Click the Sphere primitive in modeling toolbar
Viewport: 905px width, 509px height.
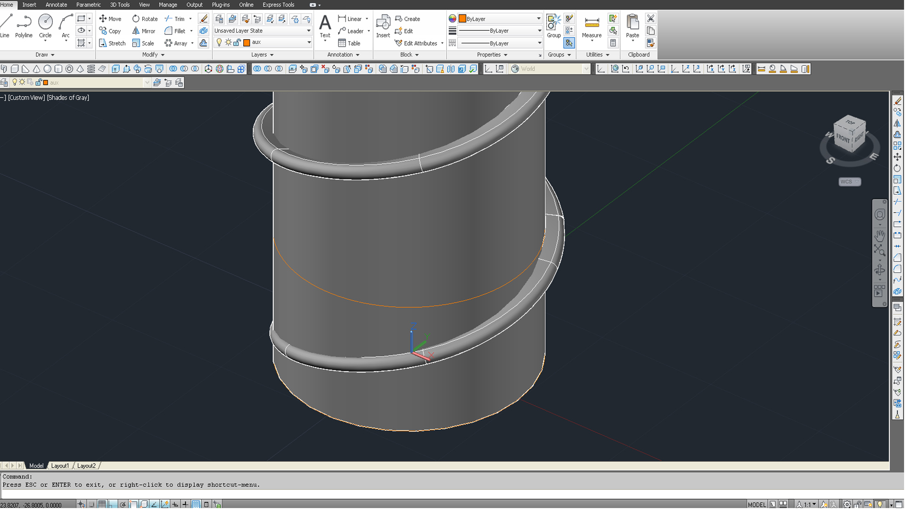[x=47, y=69]
